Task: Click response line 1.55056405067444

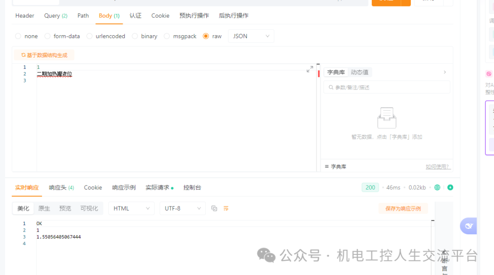Action: coord(59,237)
